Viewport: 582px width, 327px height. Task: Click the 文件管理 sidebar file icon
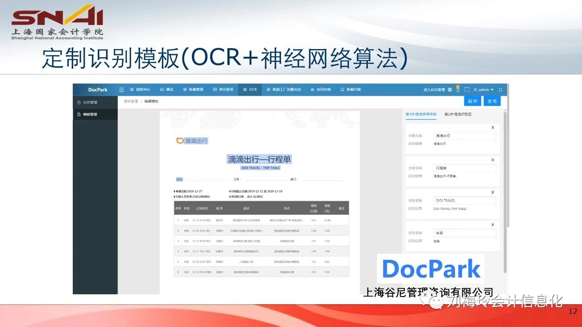point(79,102)
